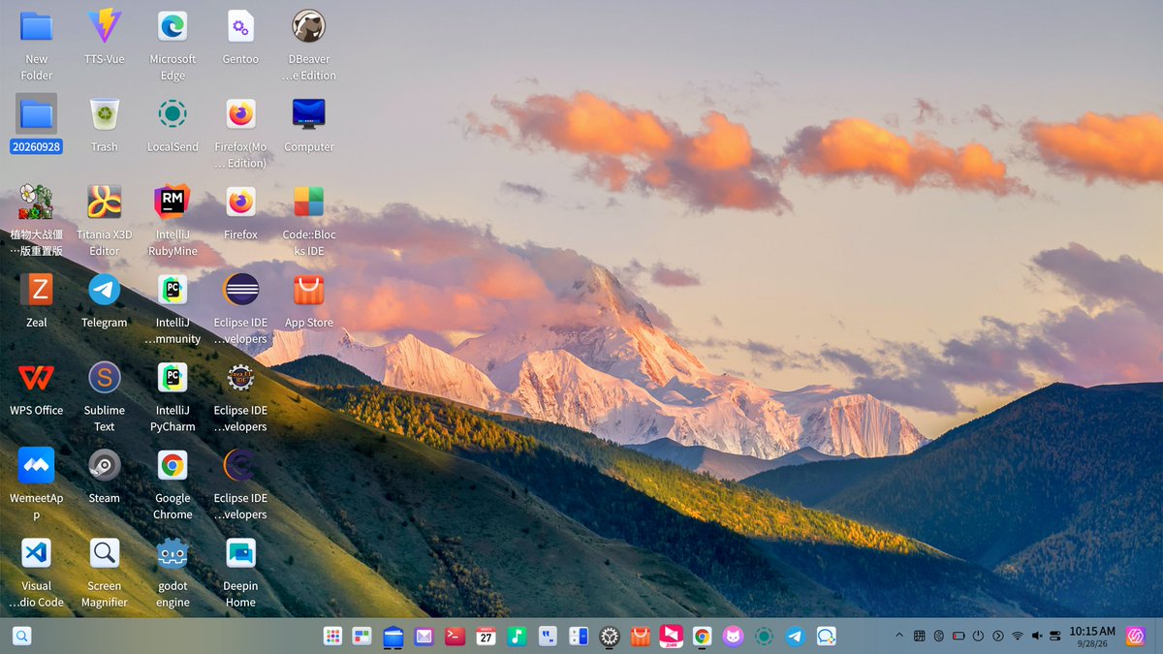The image size is (1163, 654).
Task: Launch godot engine from the desktop
Action: pos(173,552)
